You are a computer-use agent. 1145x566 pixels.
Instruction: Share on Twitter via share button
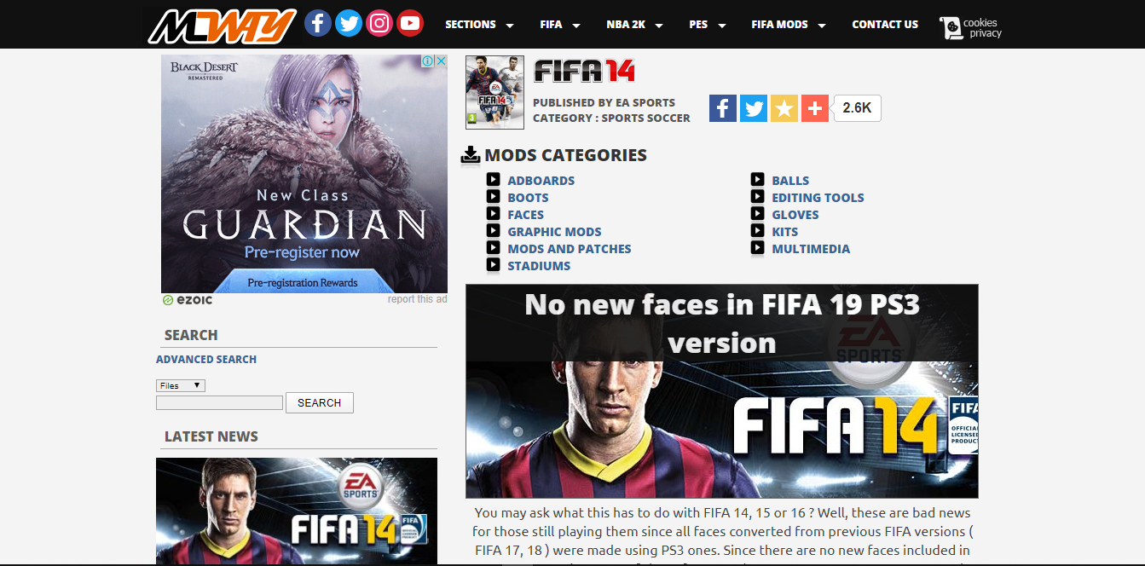tap(754, 108)
